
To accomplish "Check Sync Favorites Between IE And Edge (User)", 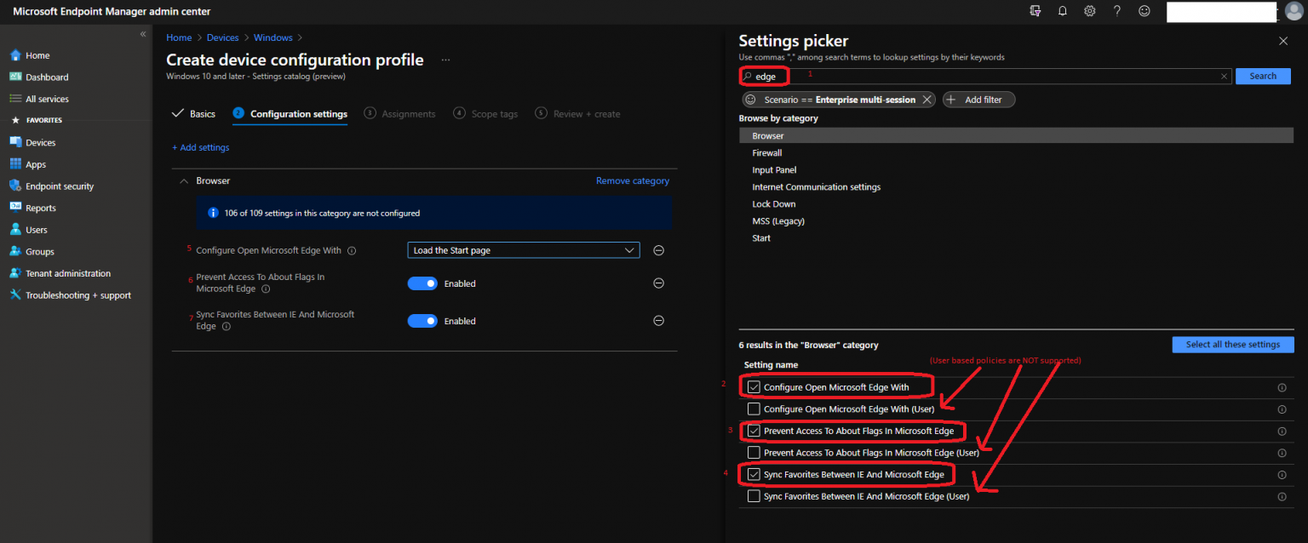I will click(x=754, y=496).
